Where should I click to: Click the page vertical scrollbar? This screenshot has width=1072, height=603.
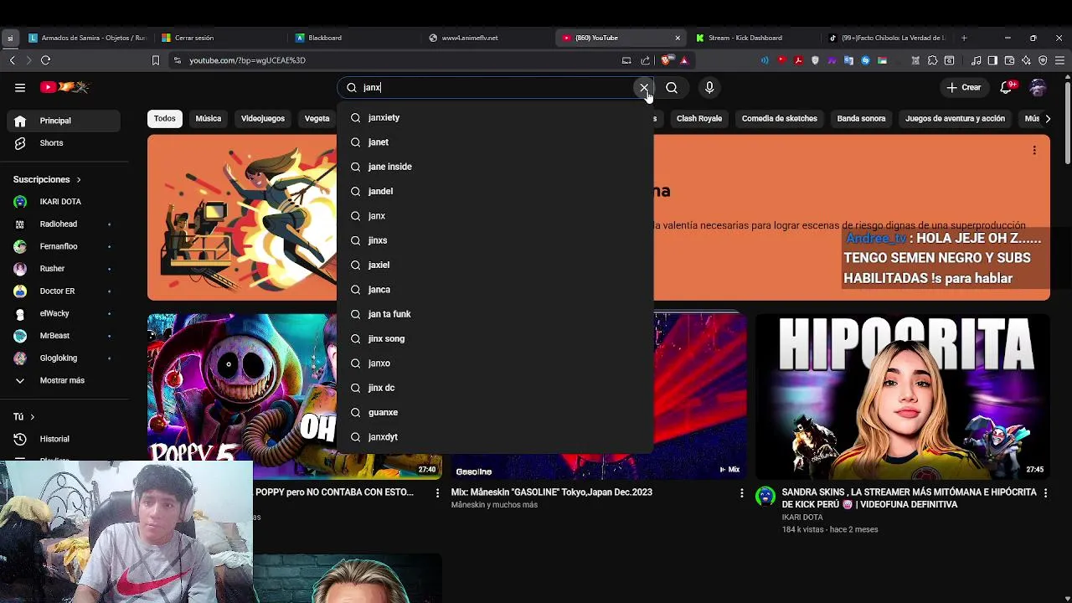tap(1067, 121)
